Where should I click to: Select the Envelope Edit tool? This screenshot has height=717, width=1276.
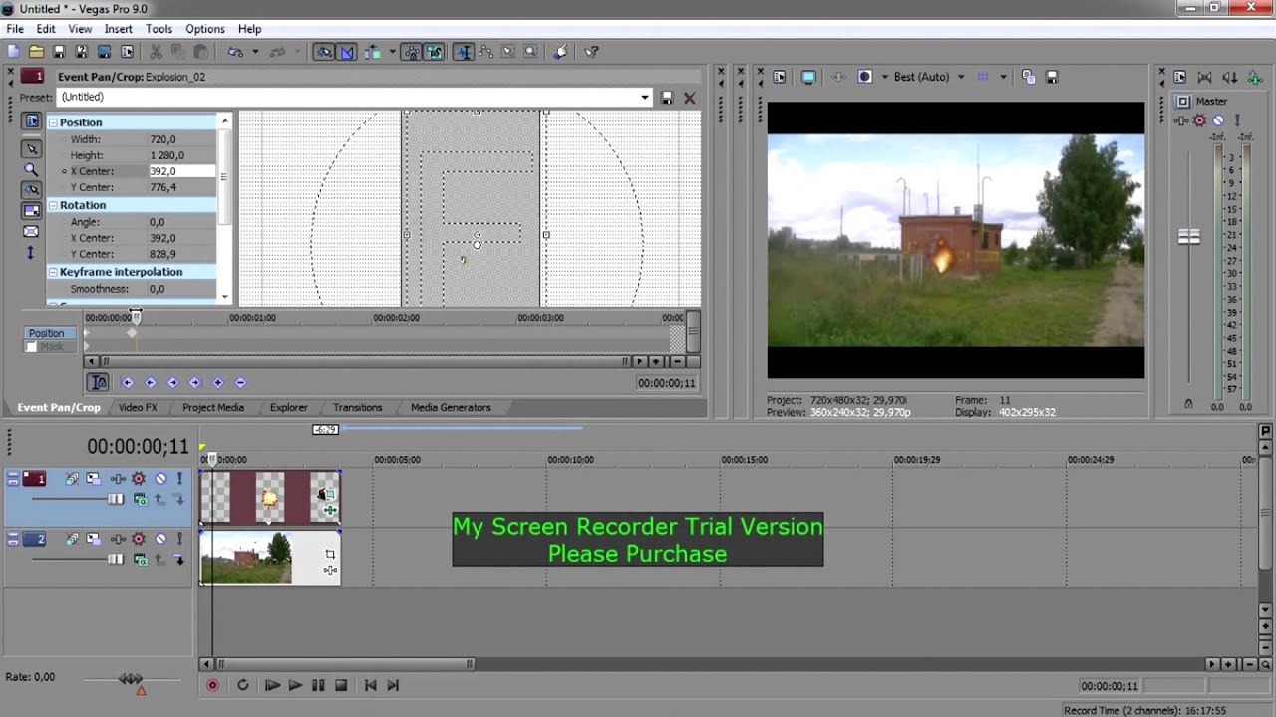486,52
